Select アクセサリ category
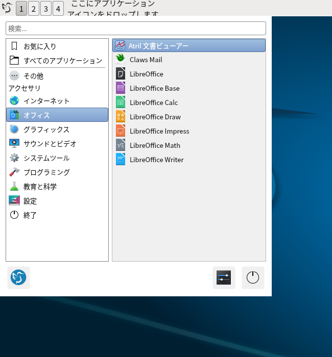This screenshot has height=357, width=332. click(57, 88)
